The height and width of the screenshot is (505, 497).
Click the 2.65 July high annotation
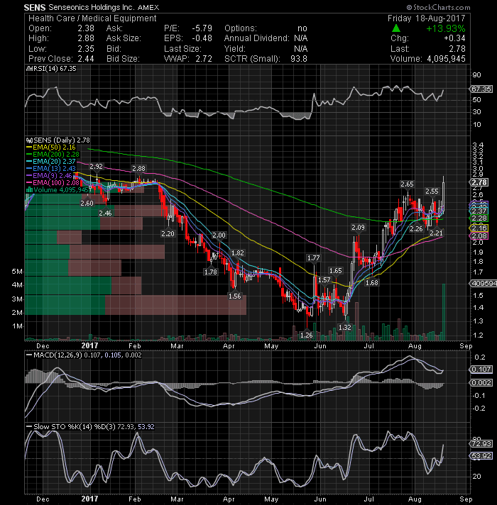(x=407, y=184)
